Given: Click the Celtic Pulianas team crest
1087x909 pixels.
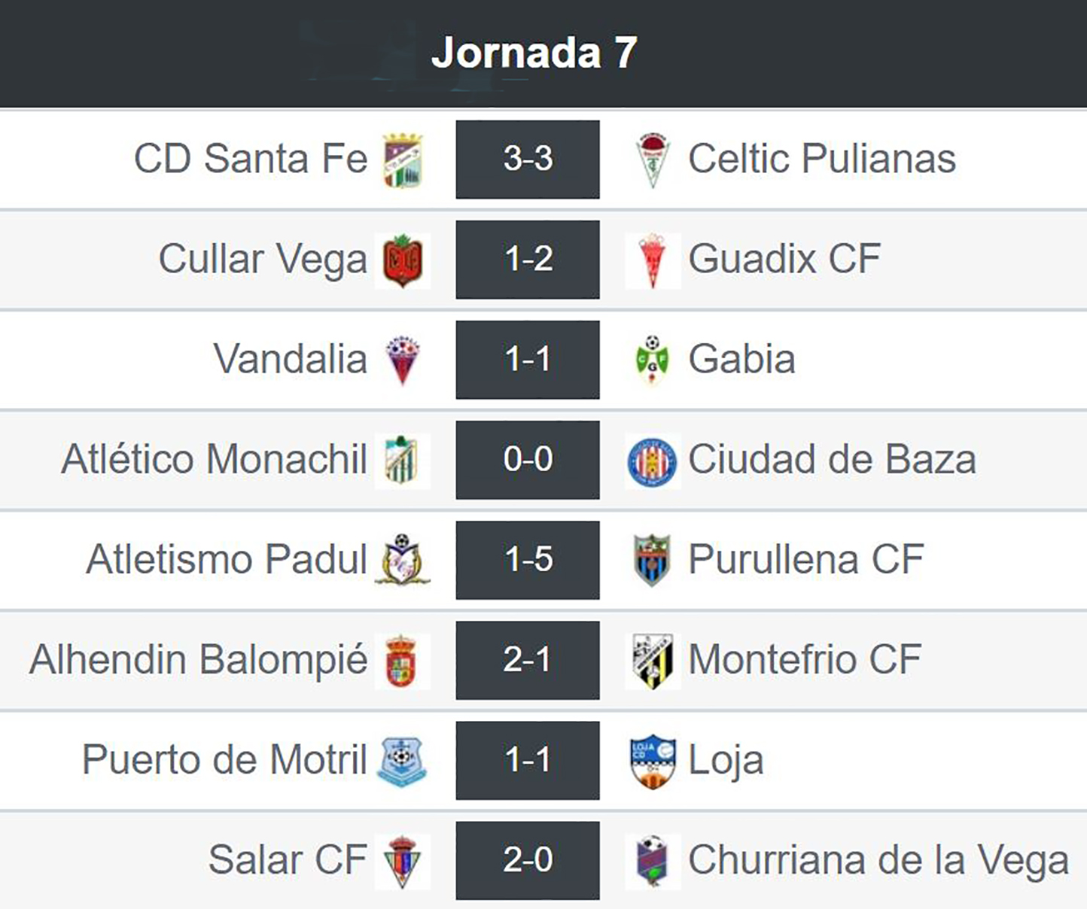Looking at the screenshot, I should point(653,160).
